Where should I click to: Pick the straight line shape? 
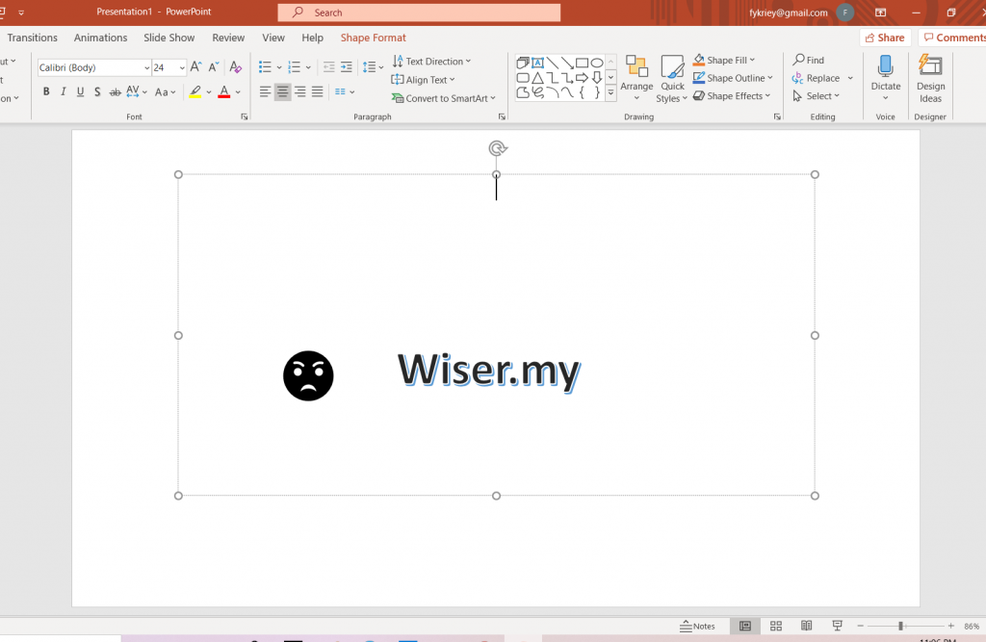coord(552,63)
